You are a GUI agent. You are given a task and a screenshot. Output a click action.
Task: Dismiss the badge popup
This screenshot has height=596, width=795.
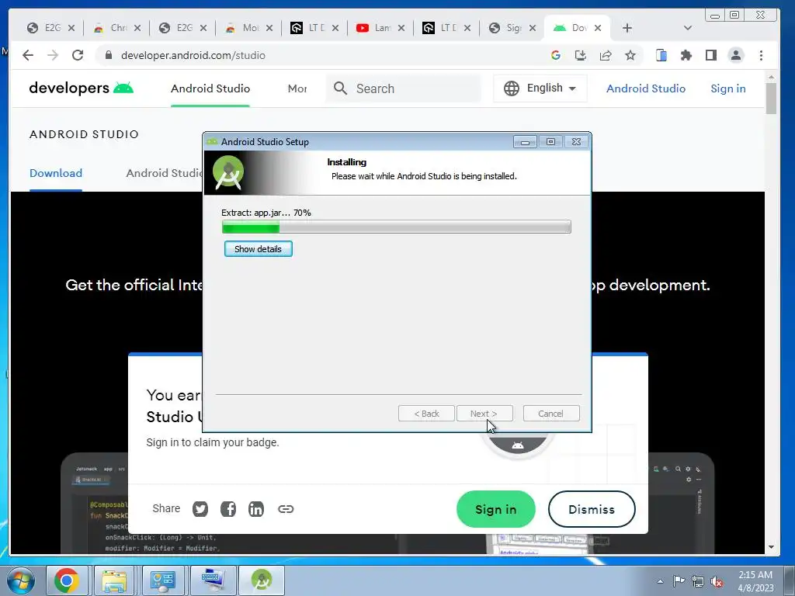[592, 509]
